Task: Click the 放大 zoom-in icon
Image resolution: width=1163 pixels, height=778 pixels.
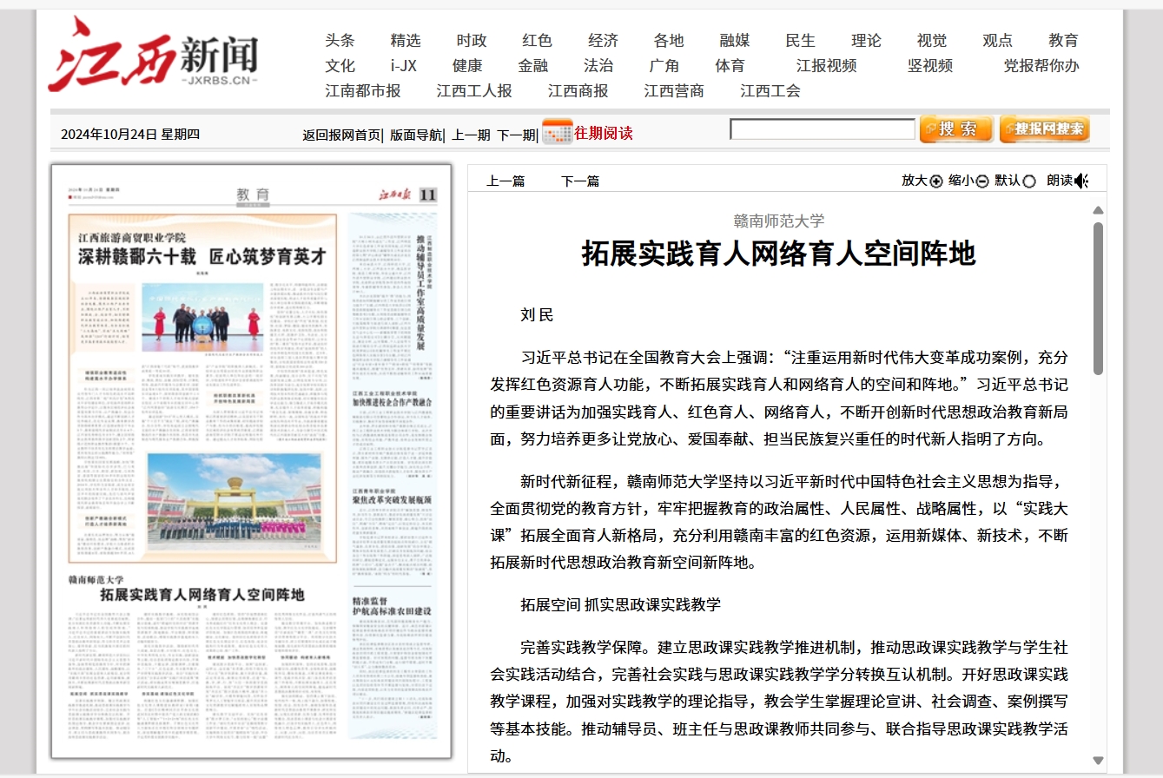Action: (x=936, y=181)
